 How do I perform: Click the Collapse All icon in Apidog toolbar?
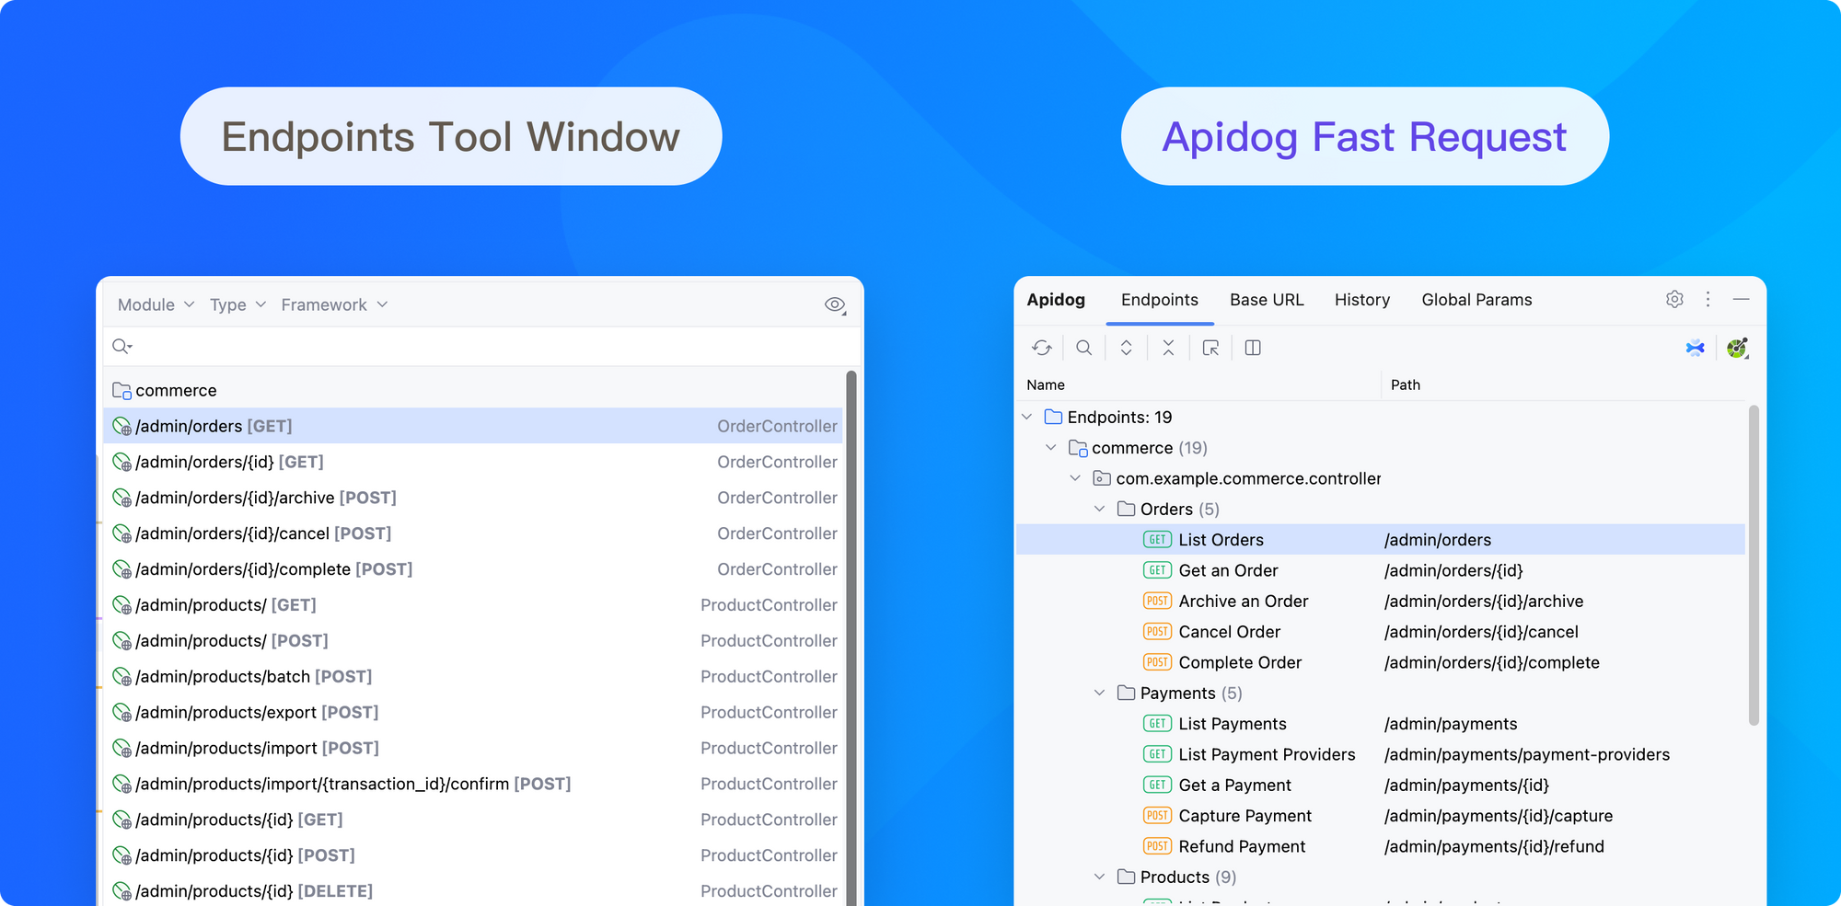coord(1168,348)
